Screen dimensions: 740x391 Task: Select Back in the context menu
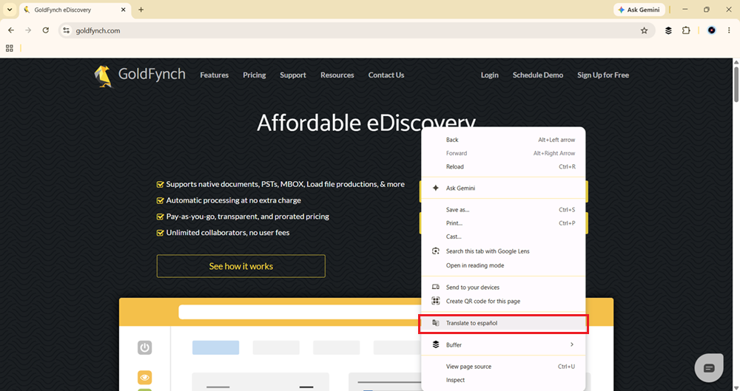click(503, 140)
